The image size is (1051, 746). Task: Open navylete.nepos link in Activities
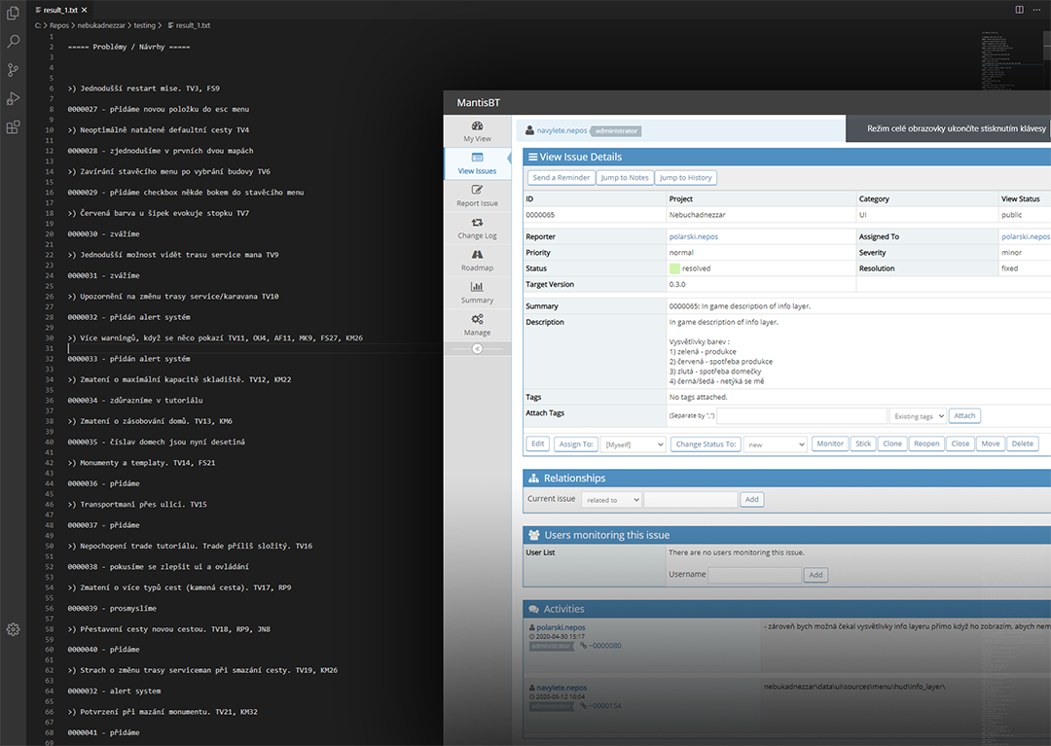pyautogui.click(x=562, y=688)
